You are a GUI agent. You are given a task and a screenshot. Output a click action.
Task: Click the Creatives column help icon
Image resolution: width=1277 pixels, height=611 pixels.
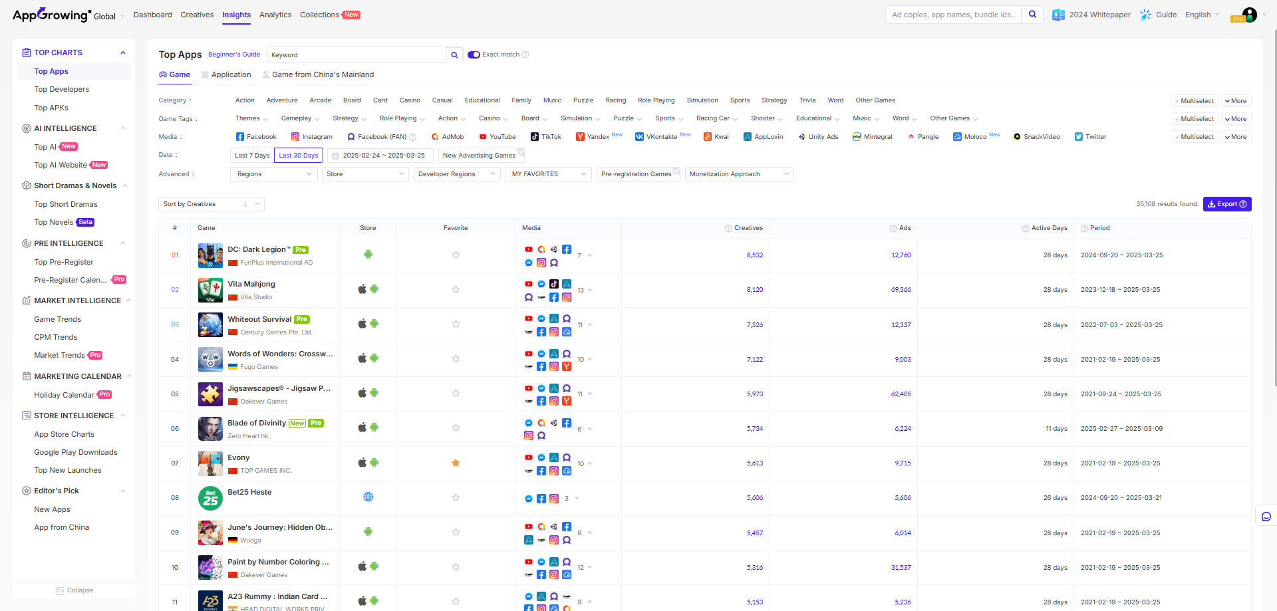coord(728,229)
